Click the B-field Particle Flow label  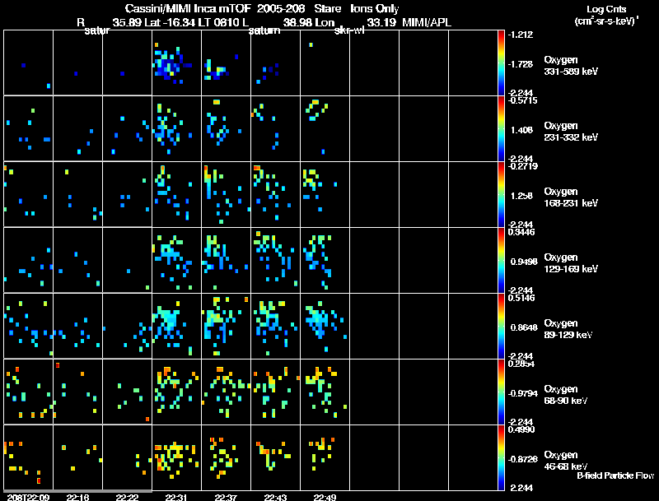click(615, 475)
